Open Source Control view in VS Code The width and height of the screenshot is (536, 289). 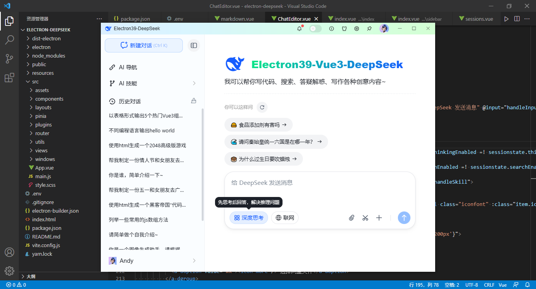pos(9,59)
